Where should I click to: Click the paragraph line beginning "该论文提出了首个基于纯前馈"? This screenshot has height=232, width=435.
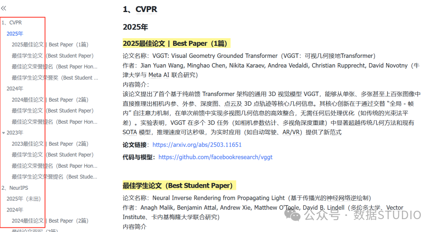point(271,94)
